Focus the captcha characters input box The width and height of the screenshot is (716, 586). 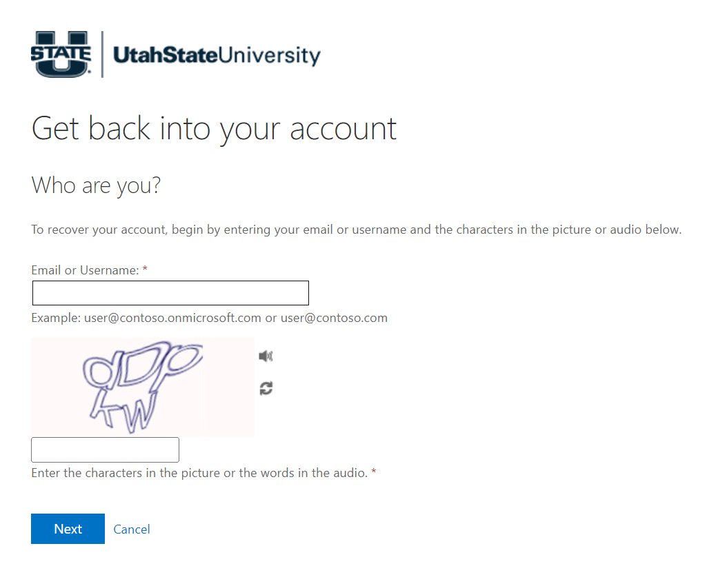point(105,450)
